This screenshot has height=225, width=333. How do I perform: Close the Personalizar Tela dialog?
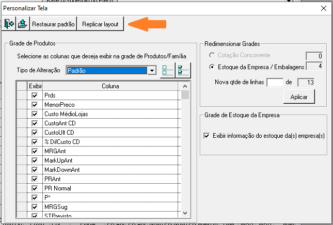324,8
